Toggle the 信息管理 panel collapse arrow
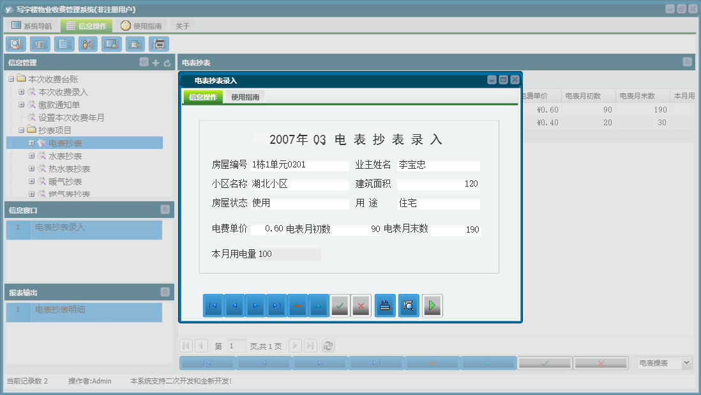The height and width of the screenshot is (395, 701). tap(144, 62)
